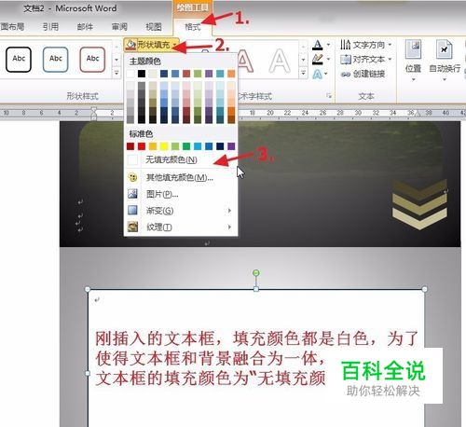Expand the WordArt styles gallery more arrow
Screen dimensions: 466x427
click(x=304, y=74)
